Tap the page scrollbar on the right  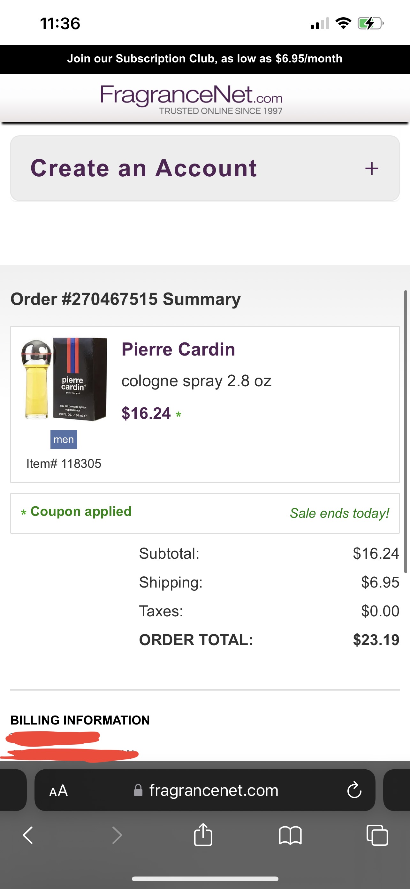point(406,431)
